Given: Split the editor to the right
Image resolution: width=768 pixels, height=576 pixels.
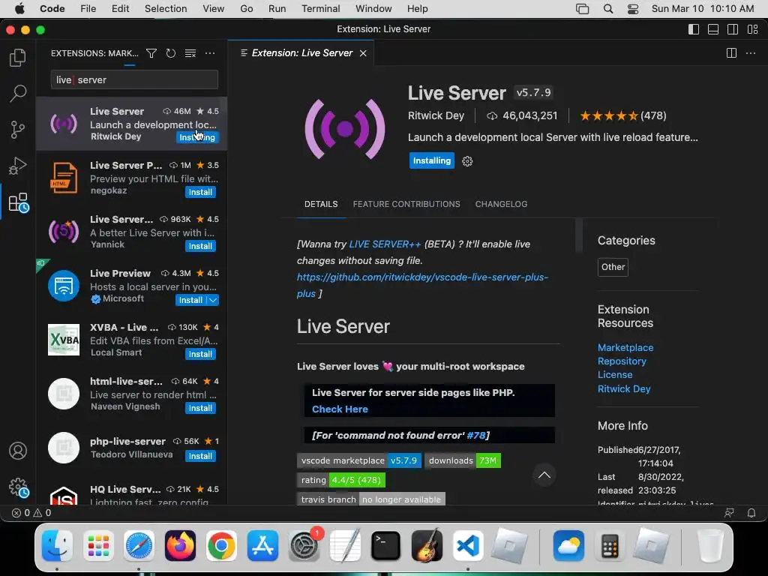Looking at the screenshot, I should coord(731,53).
